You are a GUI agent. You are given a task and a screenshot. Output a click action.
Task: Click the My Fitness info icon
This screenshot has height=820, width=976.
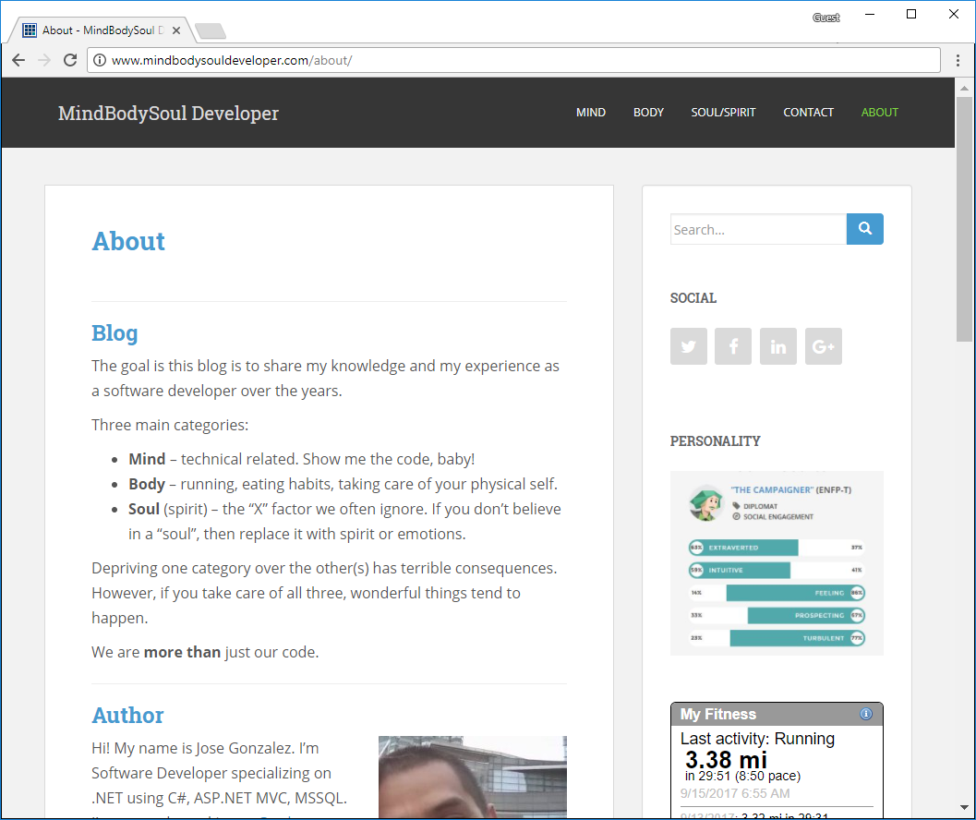click(x=866, y=714)
